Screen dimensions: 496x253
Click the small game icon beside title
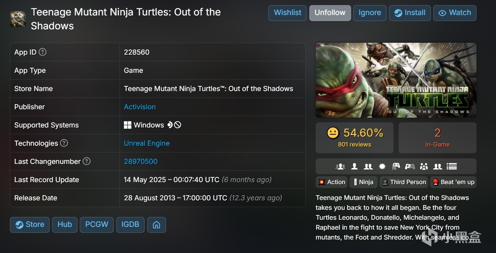(18, 19)
